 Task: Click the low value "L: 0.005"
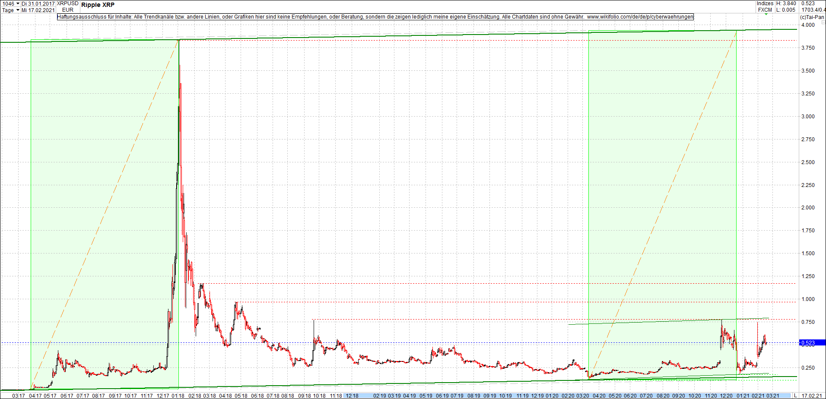tap(785, 9)
